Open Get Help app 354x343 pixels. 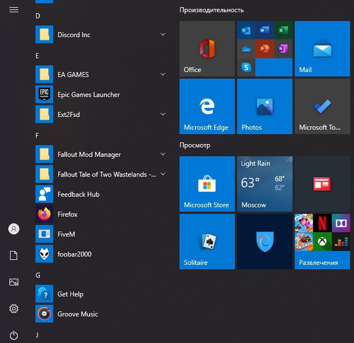tap(101, 294)
